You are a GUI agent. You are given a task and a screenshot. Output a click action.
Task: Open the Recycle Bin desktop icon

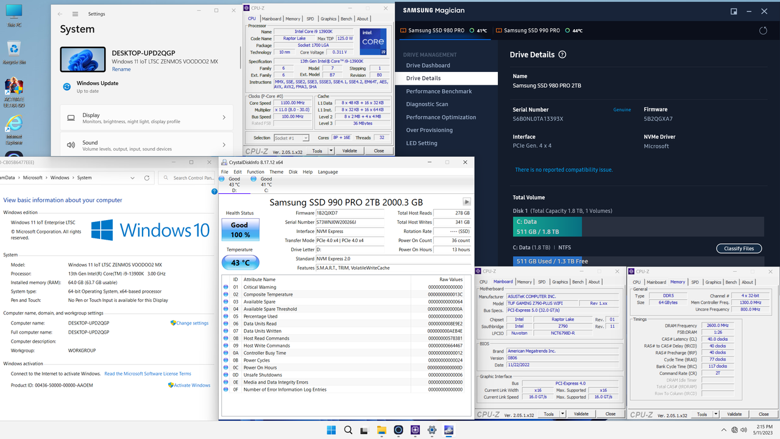[x=13, y=53]
